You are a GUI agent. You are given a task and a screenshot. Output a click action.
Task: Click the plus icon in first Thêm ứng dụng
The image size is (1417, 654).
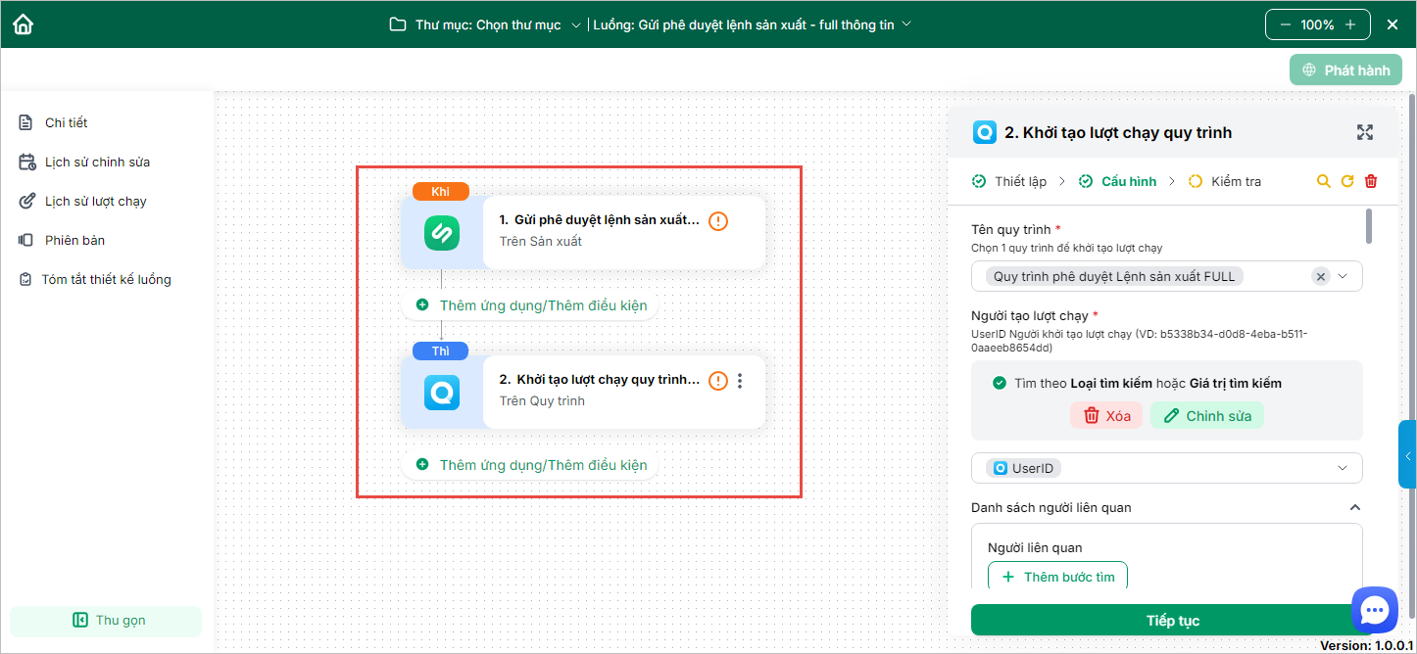click(422, 305)
